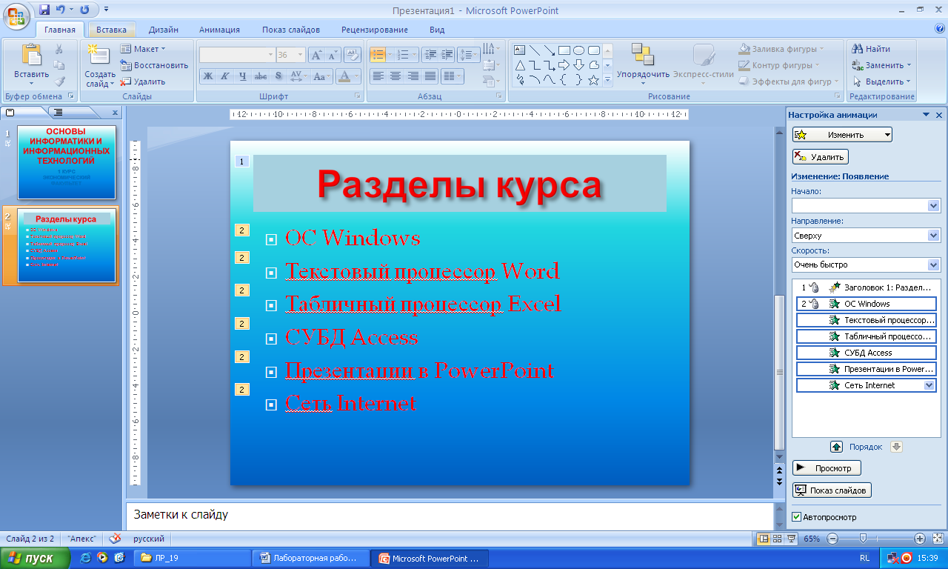The image size is (948, 569).
Task: Delete the slide with Удалить in the Слайды group
Action: (x=143, y=81)
